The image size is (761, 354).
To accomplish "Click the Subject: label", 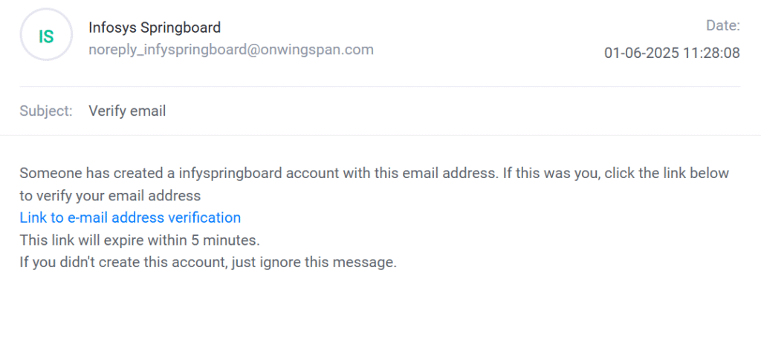I will [x=46, y=111].
